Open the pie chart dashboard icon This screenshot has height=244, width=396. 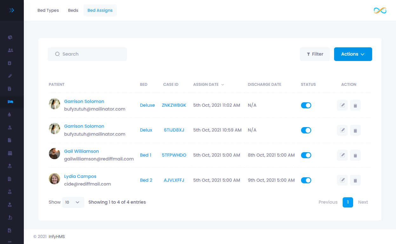pos(10,37)
